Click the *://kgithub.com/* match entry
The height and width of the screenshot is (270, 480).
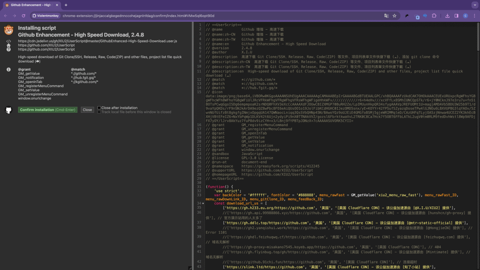click(84, 82)
